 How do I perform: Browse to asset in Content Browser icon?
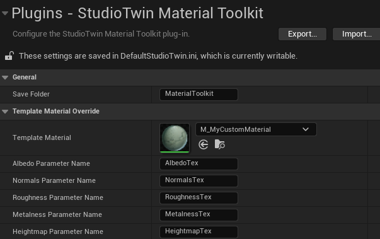220,144
